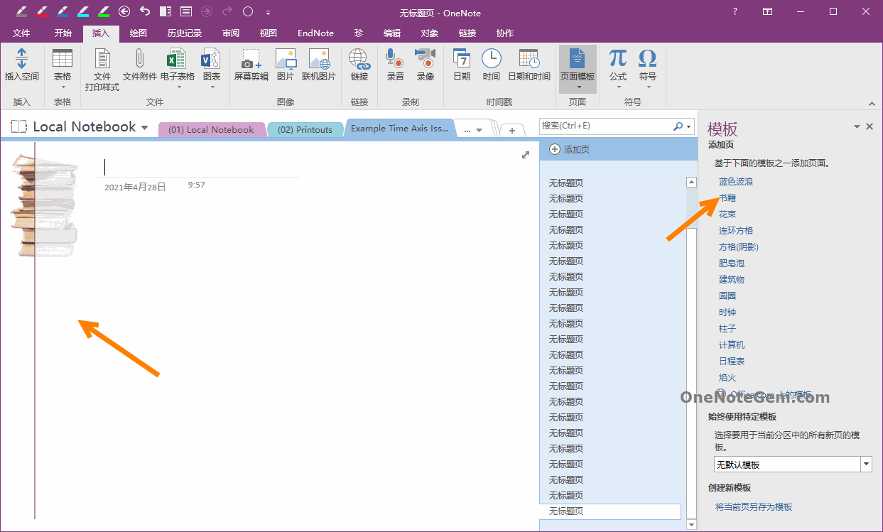Select the (01) Local Notebook section tab

pos(211,129)
